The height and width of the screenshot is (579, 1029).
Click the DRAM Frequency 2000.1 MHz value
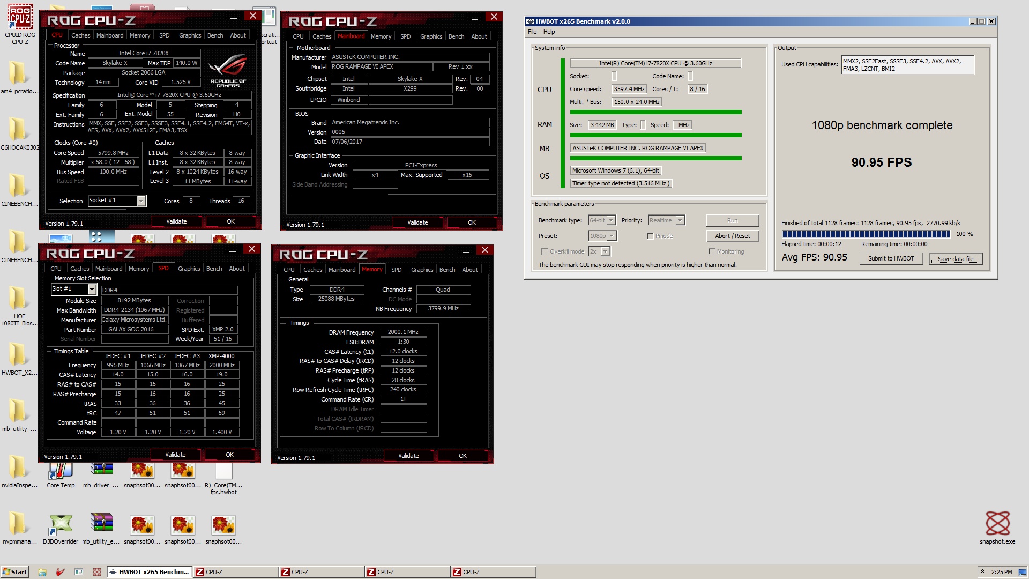pos(403,332)
